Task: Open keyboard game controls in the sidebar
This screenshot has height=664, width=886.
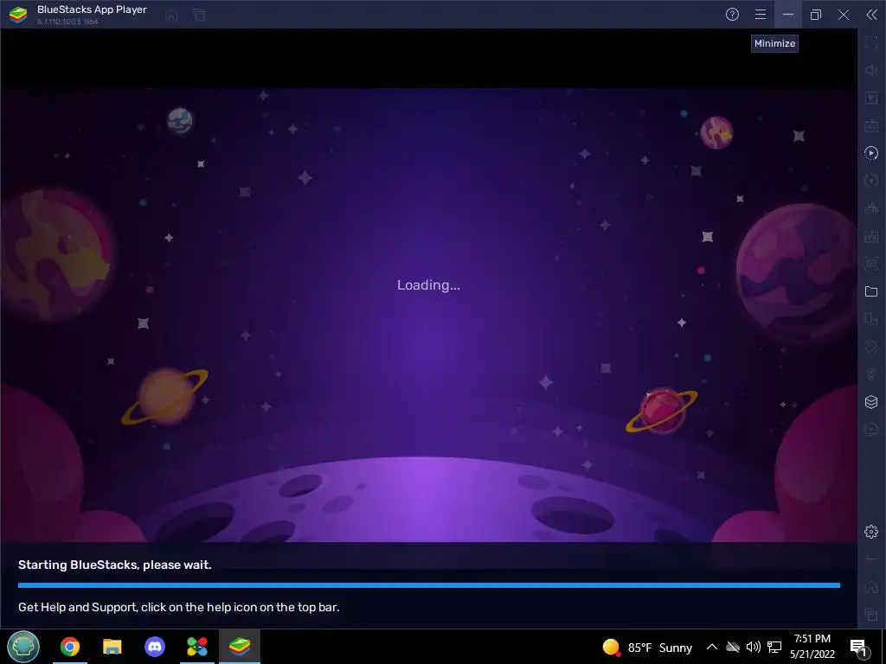Action: [871, 125]
